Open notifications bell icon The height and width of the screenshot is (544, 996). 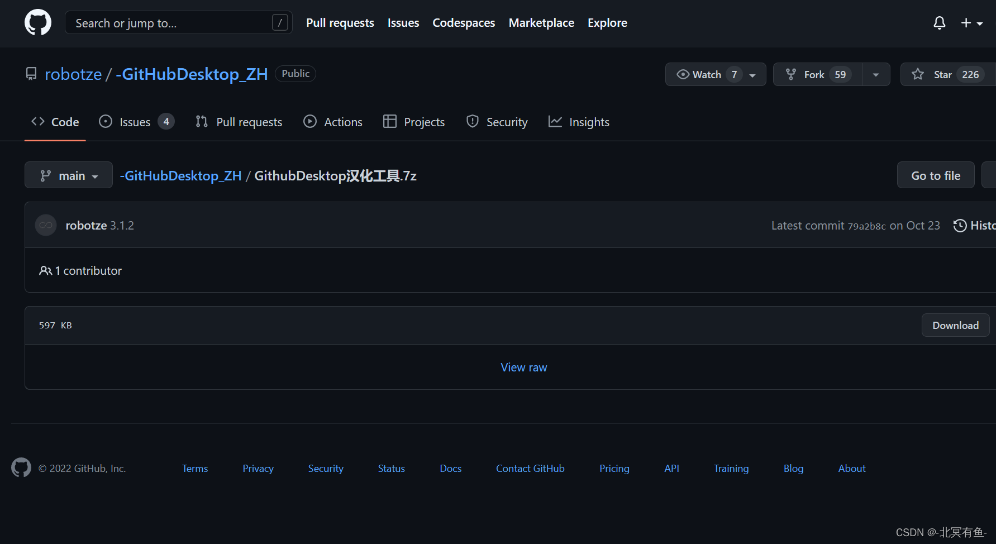click(940, 23)
